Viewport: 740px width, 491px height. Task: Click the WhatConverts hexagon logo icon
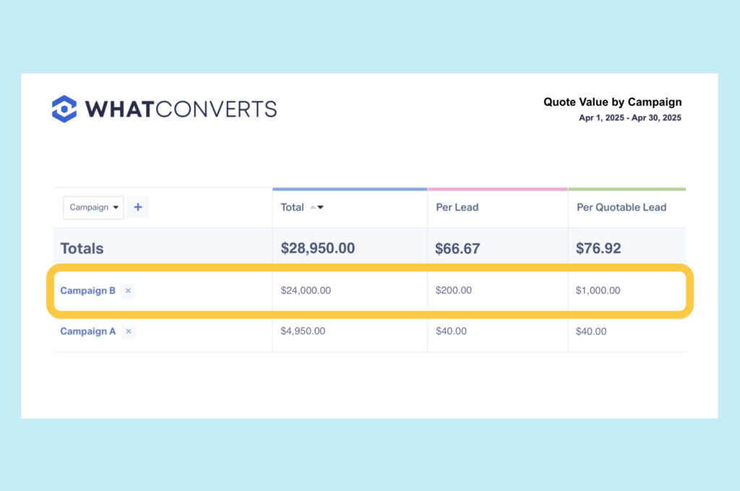pos(65,109)
